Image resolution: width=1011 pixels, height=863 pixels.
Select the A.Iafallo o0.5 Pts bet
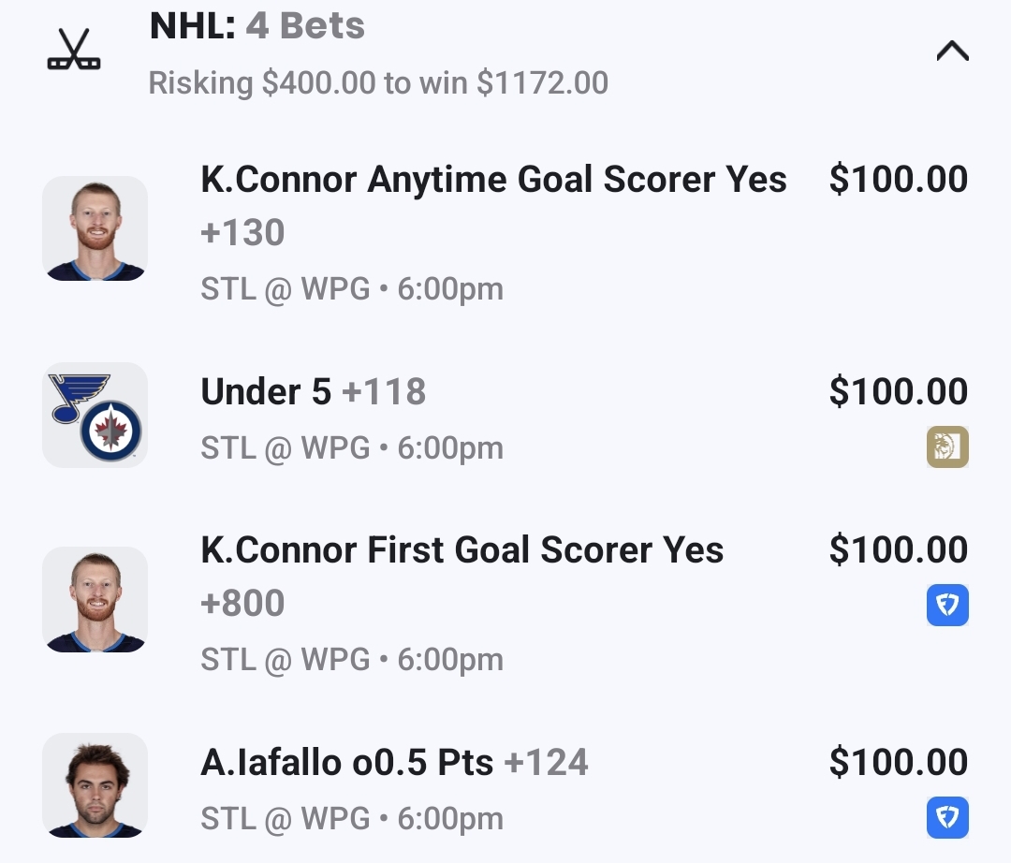[x=346, y=763]
